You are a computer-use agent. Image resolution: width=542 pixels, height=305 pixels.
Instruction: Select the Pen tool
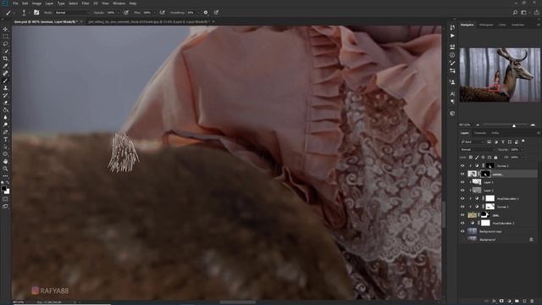(x=5, y=132)
